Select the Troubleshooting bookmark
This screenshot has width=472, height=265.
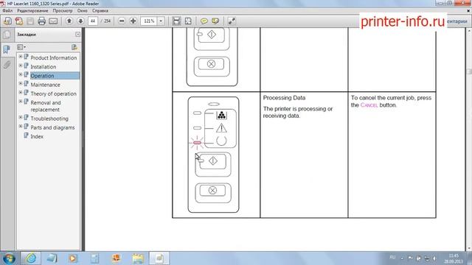[x=49, y=119]
